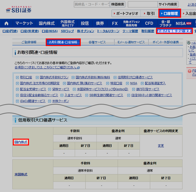This screenshot has width=196, height=192.
Task: Click arrow icon beside 国内株式手数料プラン
Action: tap(37, 77)
